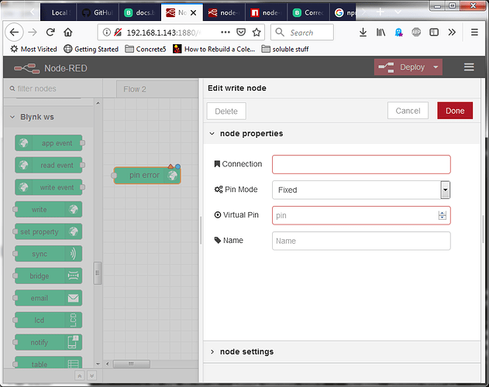Screen dimensions: 489x387
Task: Select the email palette node
Action: click(x=49, y=298)
